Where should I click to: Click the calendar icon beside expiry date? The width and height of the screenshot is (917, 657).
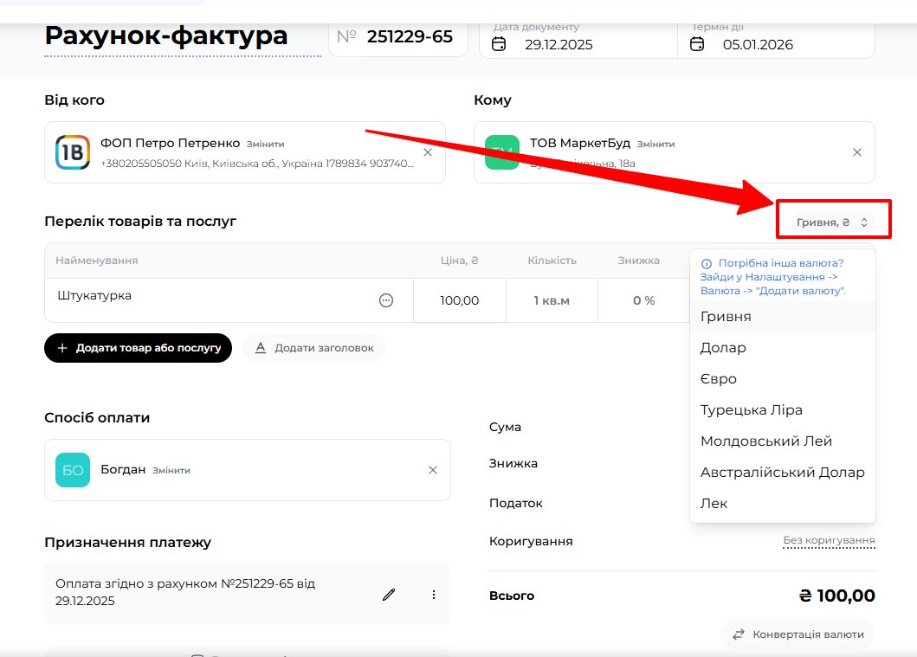[x=697, y=44]
